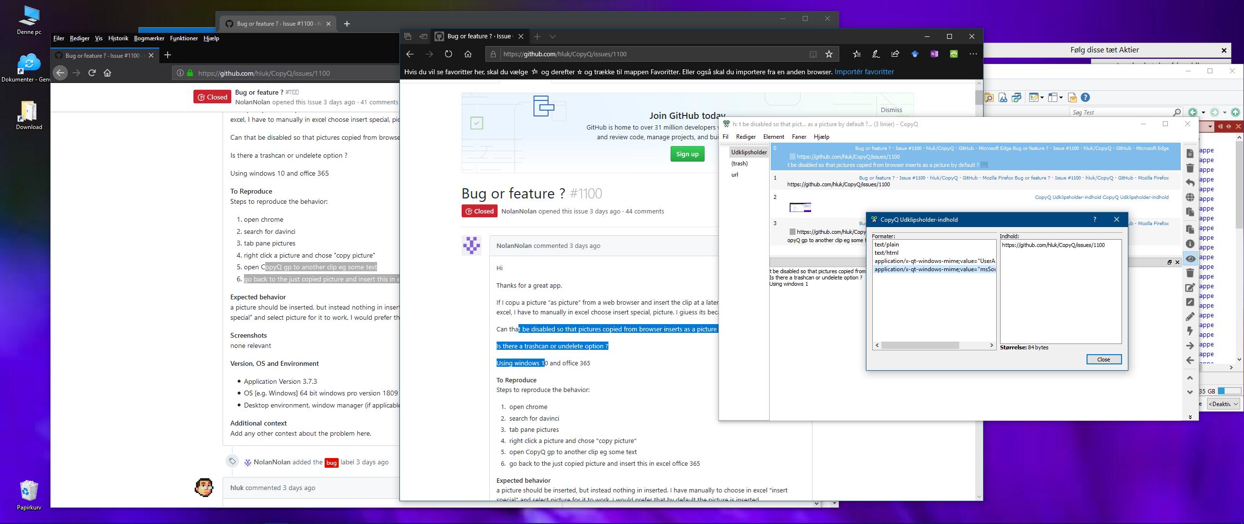Viewport: 1244px width, 524px height.
Task: Expand the green back-arrow history dropdown
Action: [1203, 113]
